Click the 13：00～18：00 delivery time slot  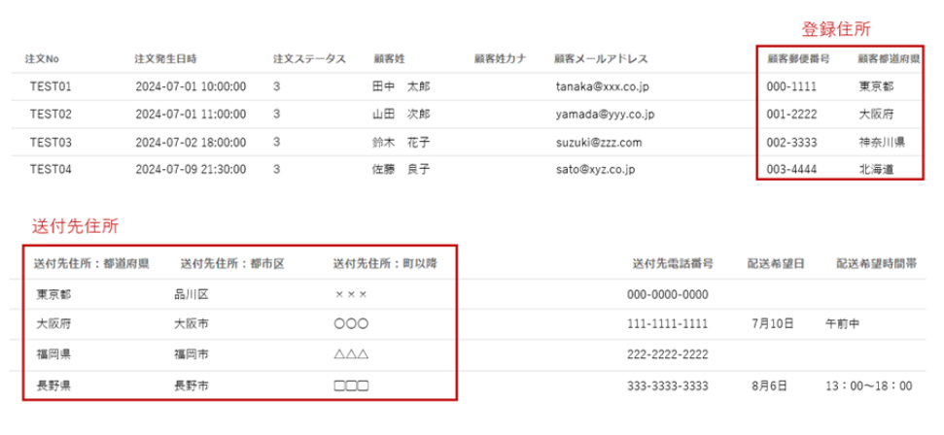click(868, 385)
